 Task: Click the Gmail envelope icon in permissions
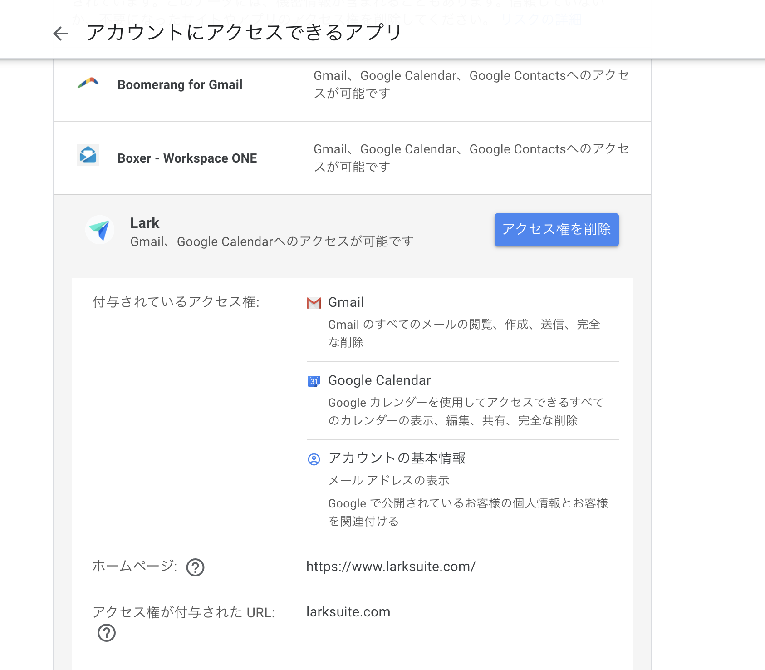tap(314, 303)
